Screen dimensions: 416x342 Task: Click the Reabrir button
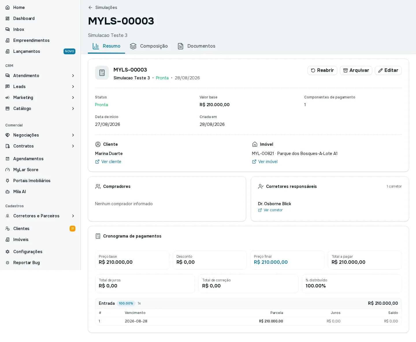(322, 70)
